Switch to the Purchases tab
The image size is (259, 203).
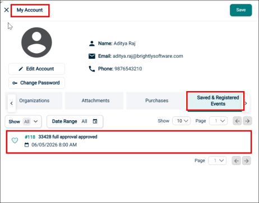coord(157,101)
